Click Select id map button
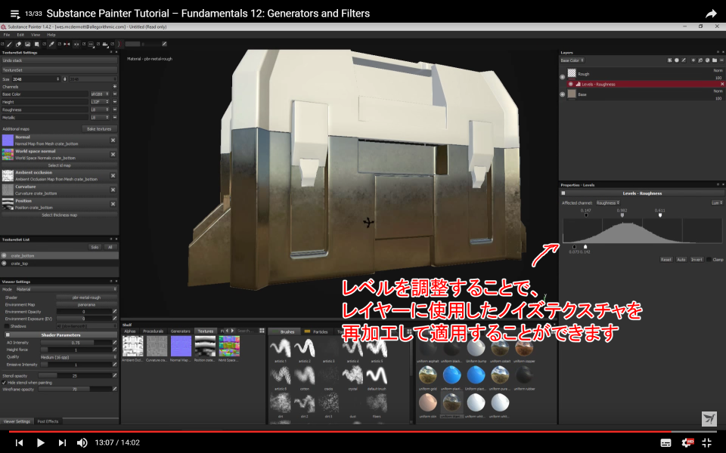 point(59,165)
